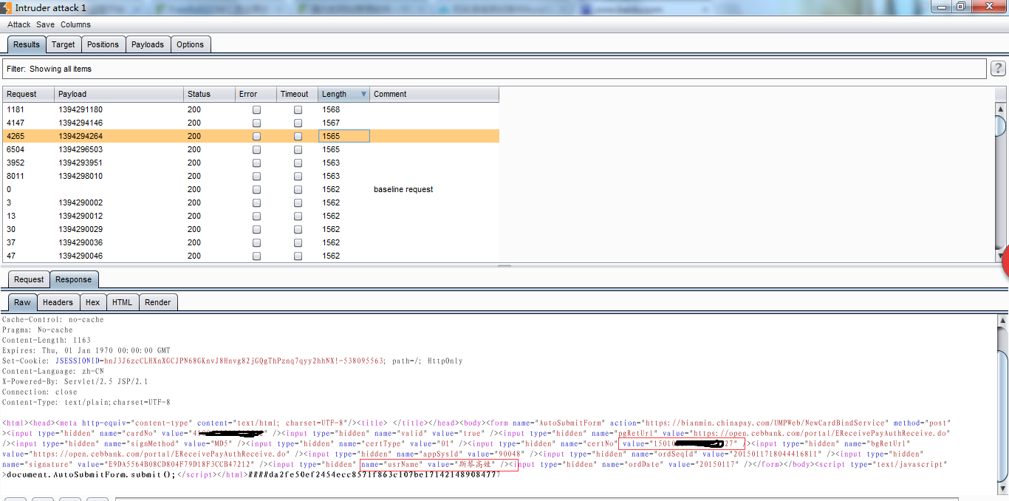
Task: Select the Headers view tab
Action: (x=58, y=302)
